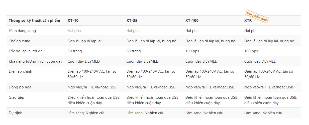Click 'Ngõ vào/ra TTL và/hoặc USB' XT-35 cell
Image resolution: width=309 pixels, height=125 pixels.
coord(151,87)
